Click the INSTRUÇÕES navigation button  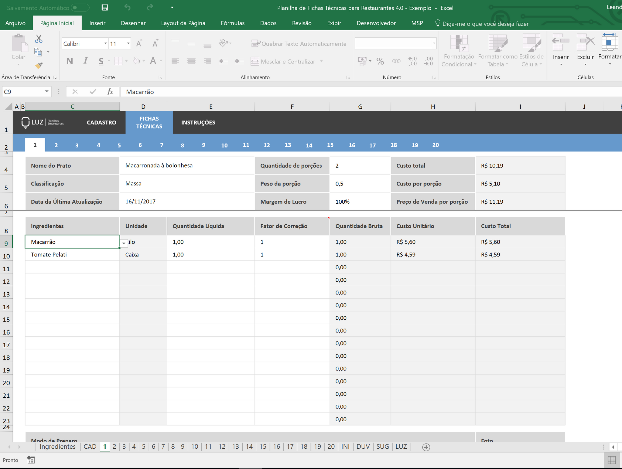tap(198, 123)
